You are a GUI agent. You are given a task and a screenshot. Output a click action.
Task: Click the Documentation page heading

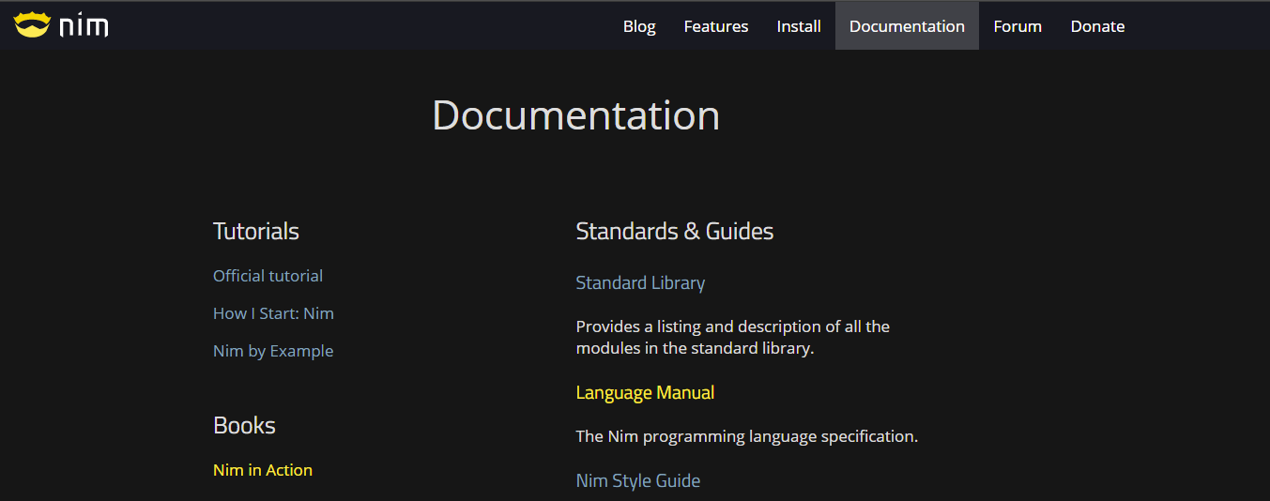[x=575, y=115]
